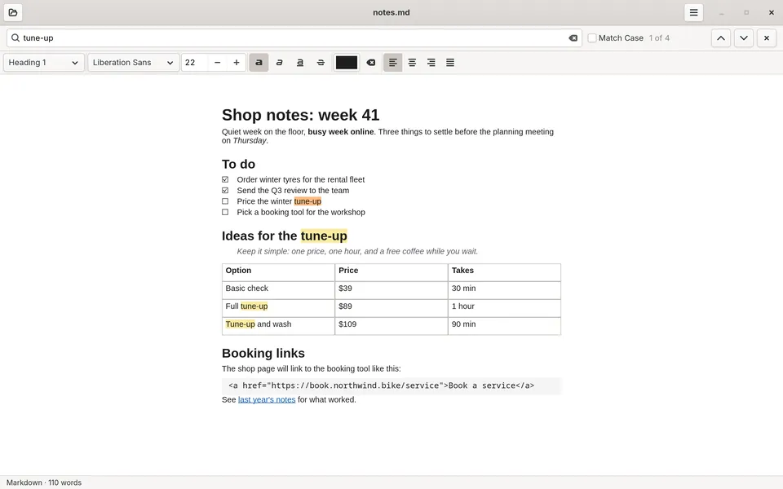This screenshot has height=489, width=783.
Task: Click the '$109' table cell
Action: [391, 326]
